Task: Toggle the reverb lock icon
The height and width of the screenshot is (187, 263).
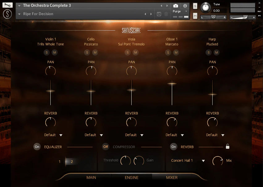Action: click(x=227, y=146)
